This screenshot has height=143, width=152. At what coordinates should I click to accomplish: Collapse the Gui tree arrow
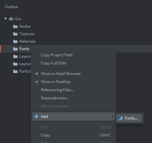(x=6, y=19)
